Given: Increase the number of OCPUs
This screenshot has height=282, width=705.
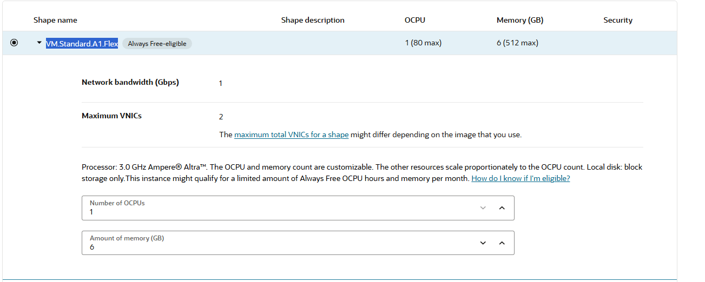Looking at the screenshot, I should pyautogui.click(x=502, y=208).
